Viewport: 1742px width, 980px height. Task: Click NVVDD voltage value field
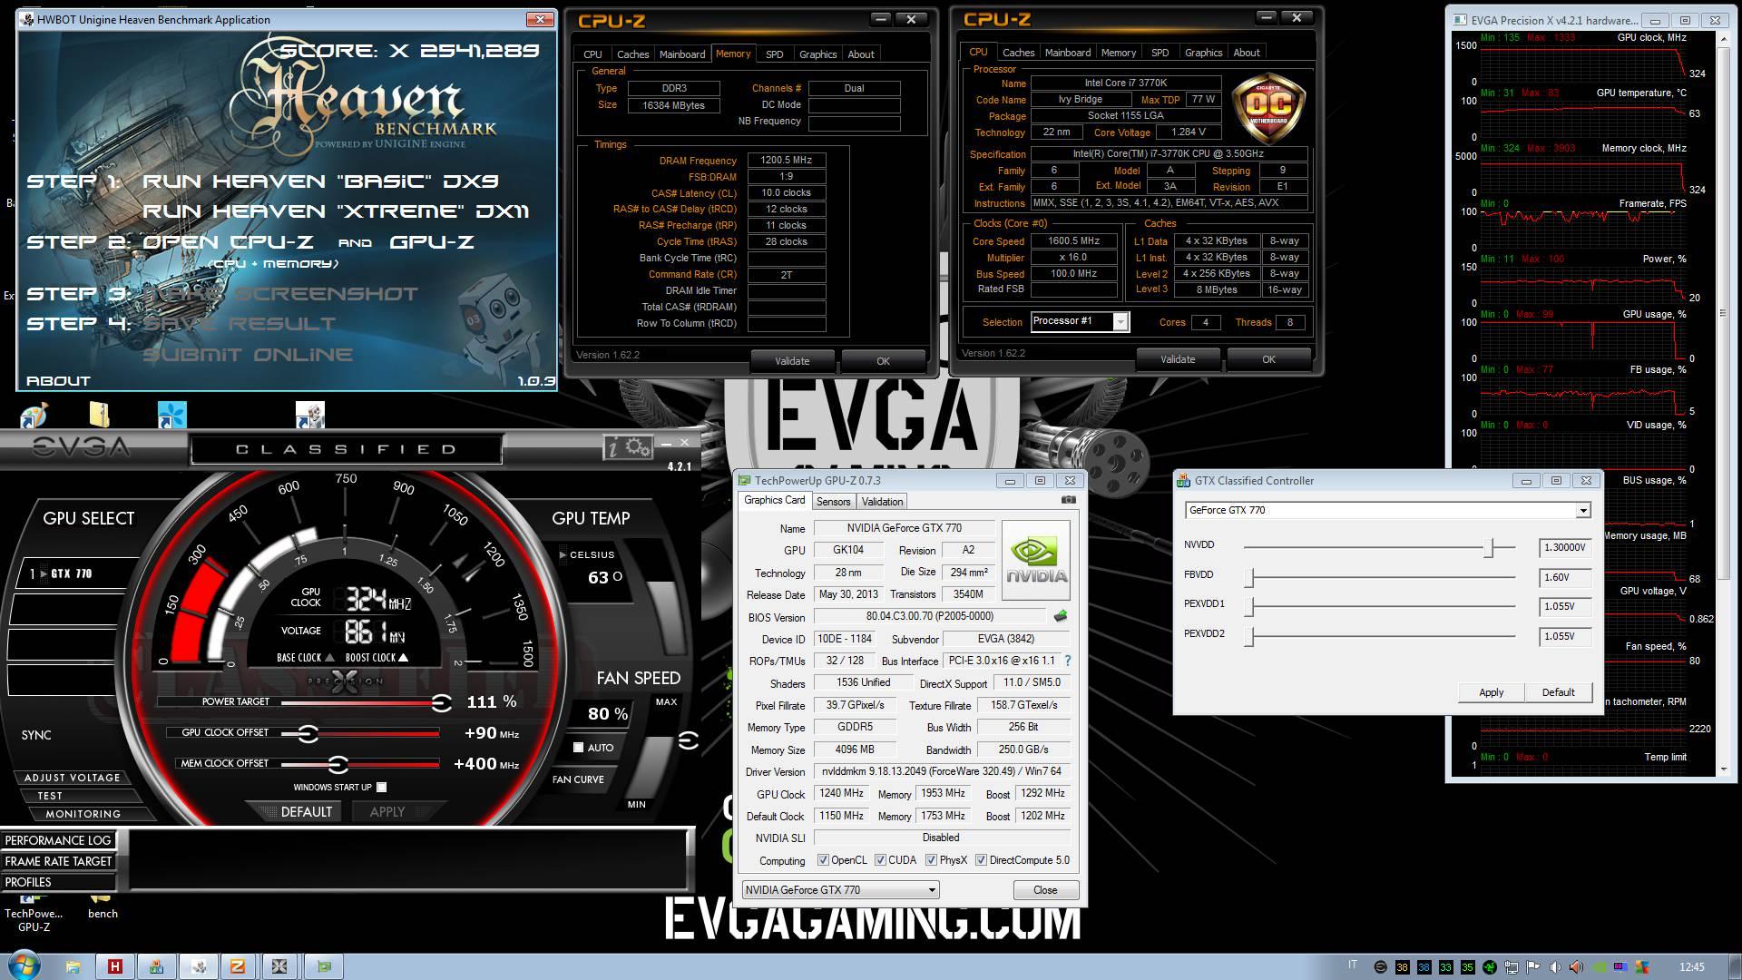coord(1565,547)
